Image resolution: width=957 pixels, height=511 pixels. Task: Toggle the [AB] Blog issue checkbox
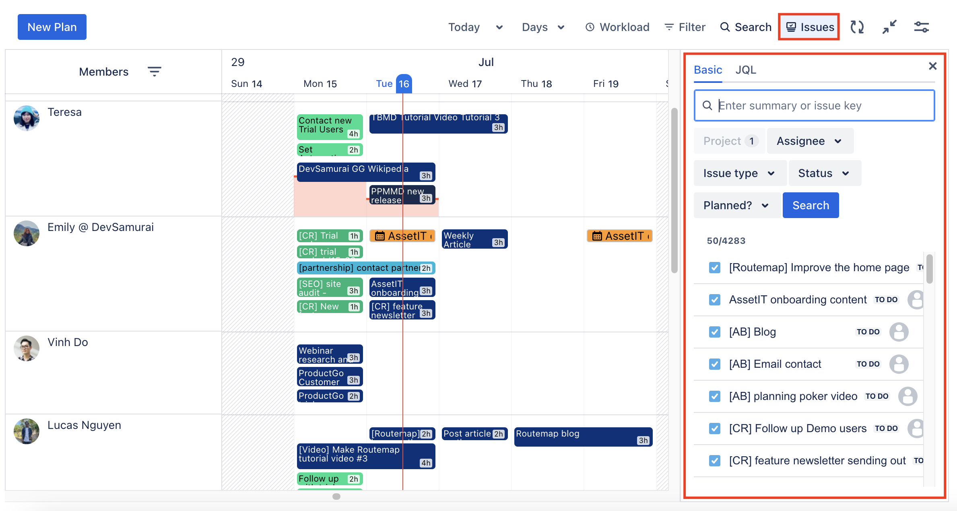point(714,332)
